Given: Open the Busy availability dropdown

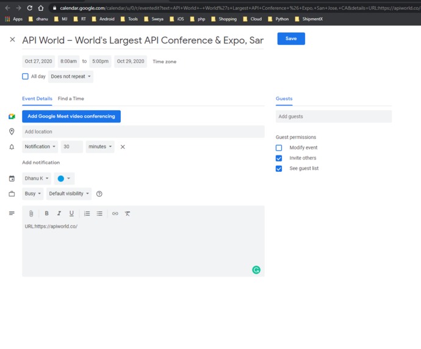Looking at the screenshot, I should [x=33, y=194].
